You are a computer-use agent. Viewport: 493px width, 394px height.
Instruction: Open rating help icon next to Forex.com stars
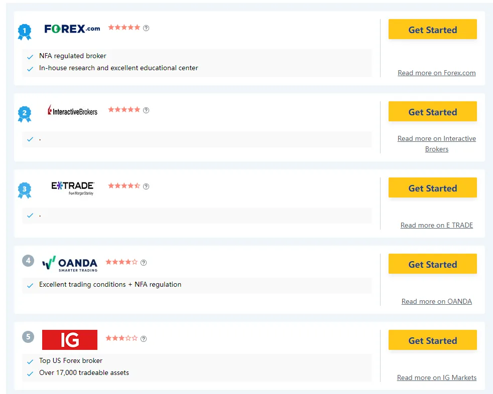coord(146,28)
